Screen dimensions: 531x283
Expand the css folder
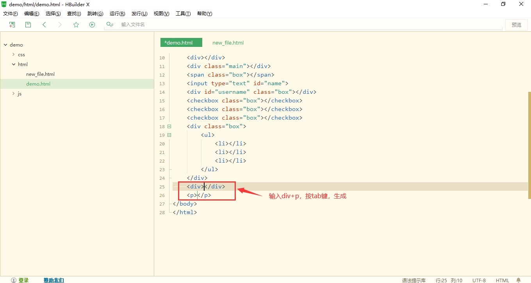(13, 55)
